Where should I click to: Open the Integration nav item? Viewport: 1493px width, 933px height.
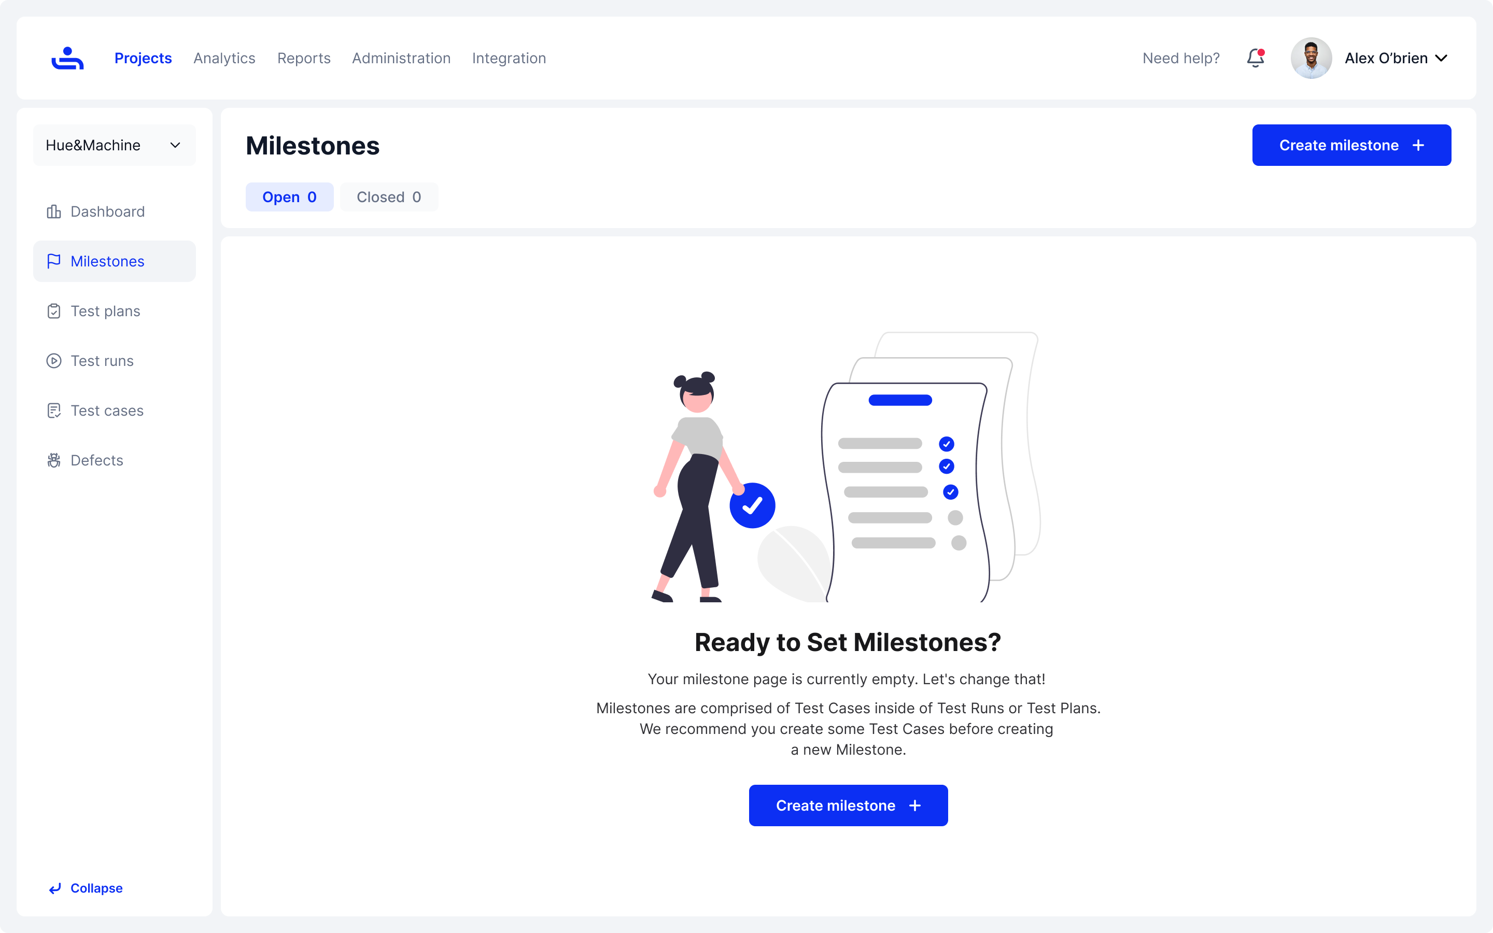point(509,58)
